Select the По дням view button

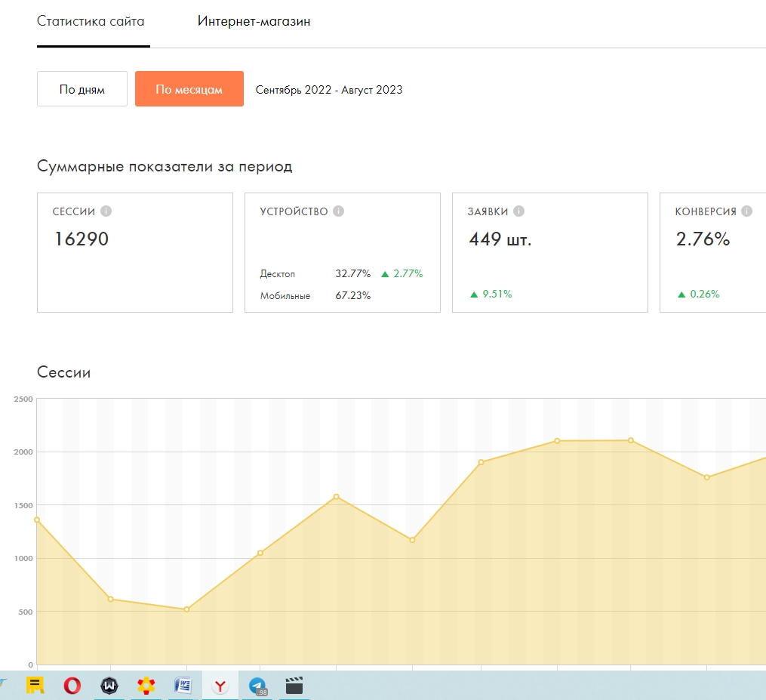click(x=82, y=89)
